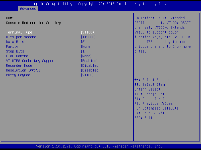The width and height of the screenshot is (201, 150).
Task: Click the F3: Optimized Defaults hint
Action: 157,108
